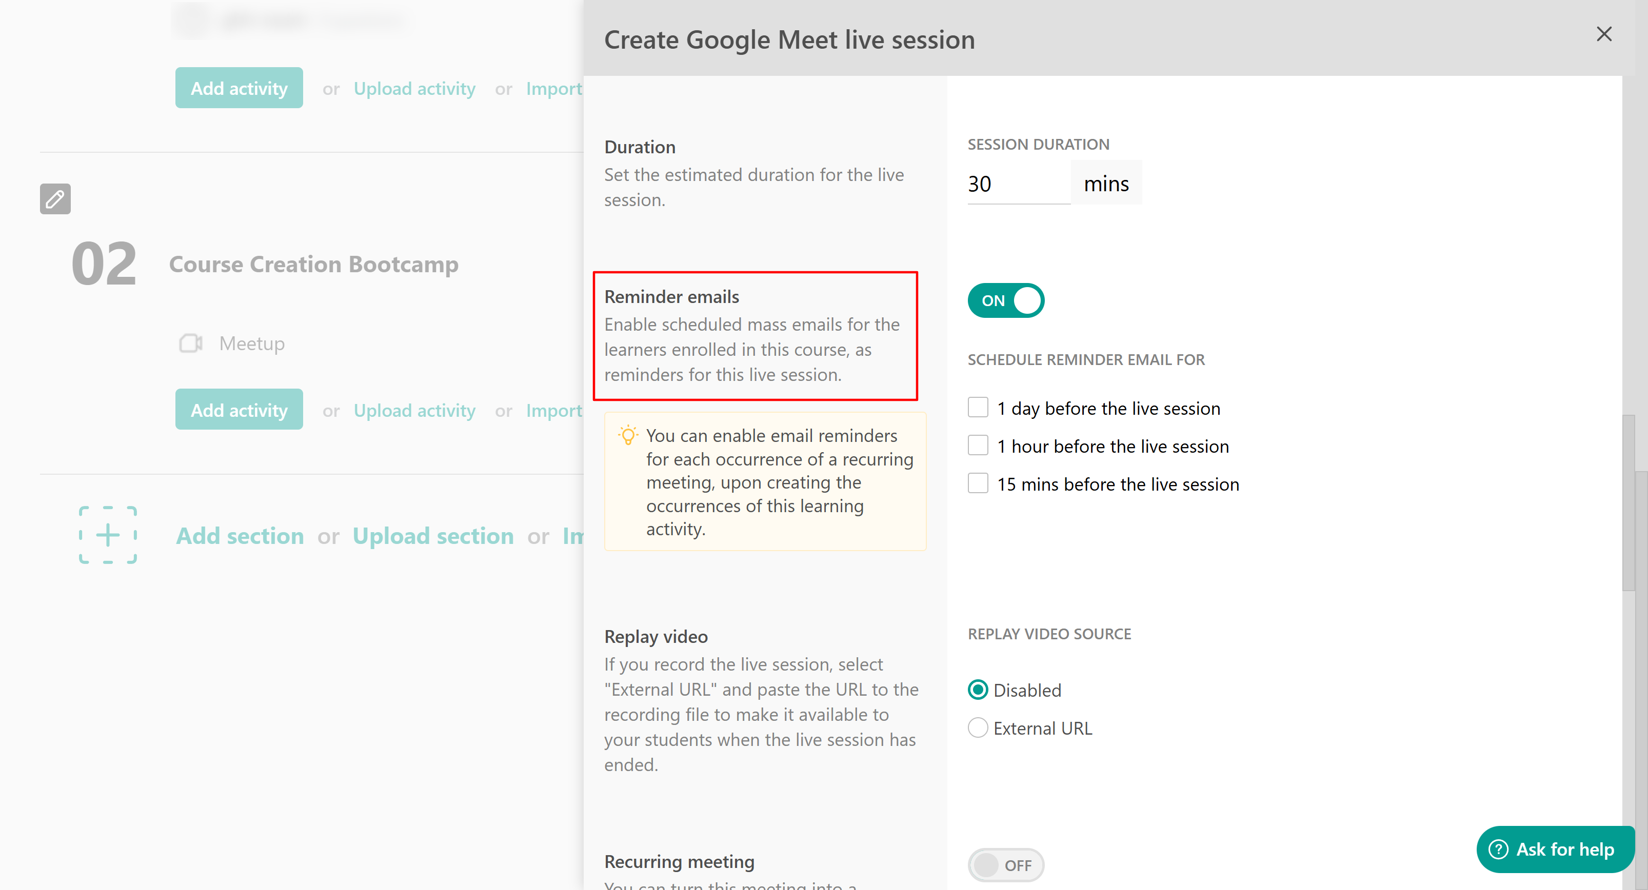
Task: Click the dashed plus add-section icon
Action: click(x=108, y=535)
